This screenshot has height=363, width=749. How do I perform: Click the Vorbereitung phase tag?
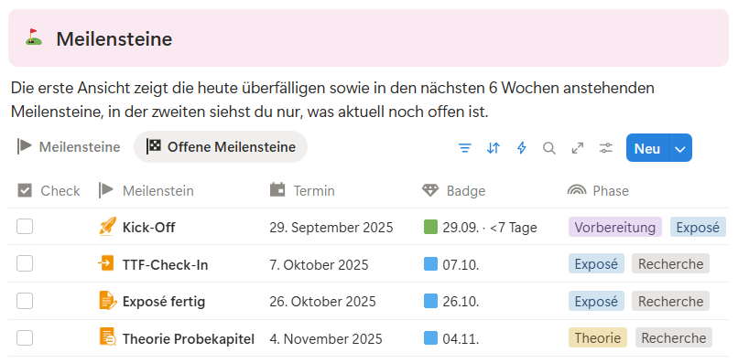[x=614, y=227]
